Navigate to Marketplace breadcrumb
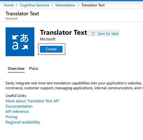 65,5
